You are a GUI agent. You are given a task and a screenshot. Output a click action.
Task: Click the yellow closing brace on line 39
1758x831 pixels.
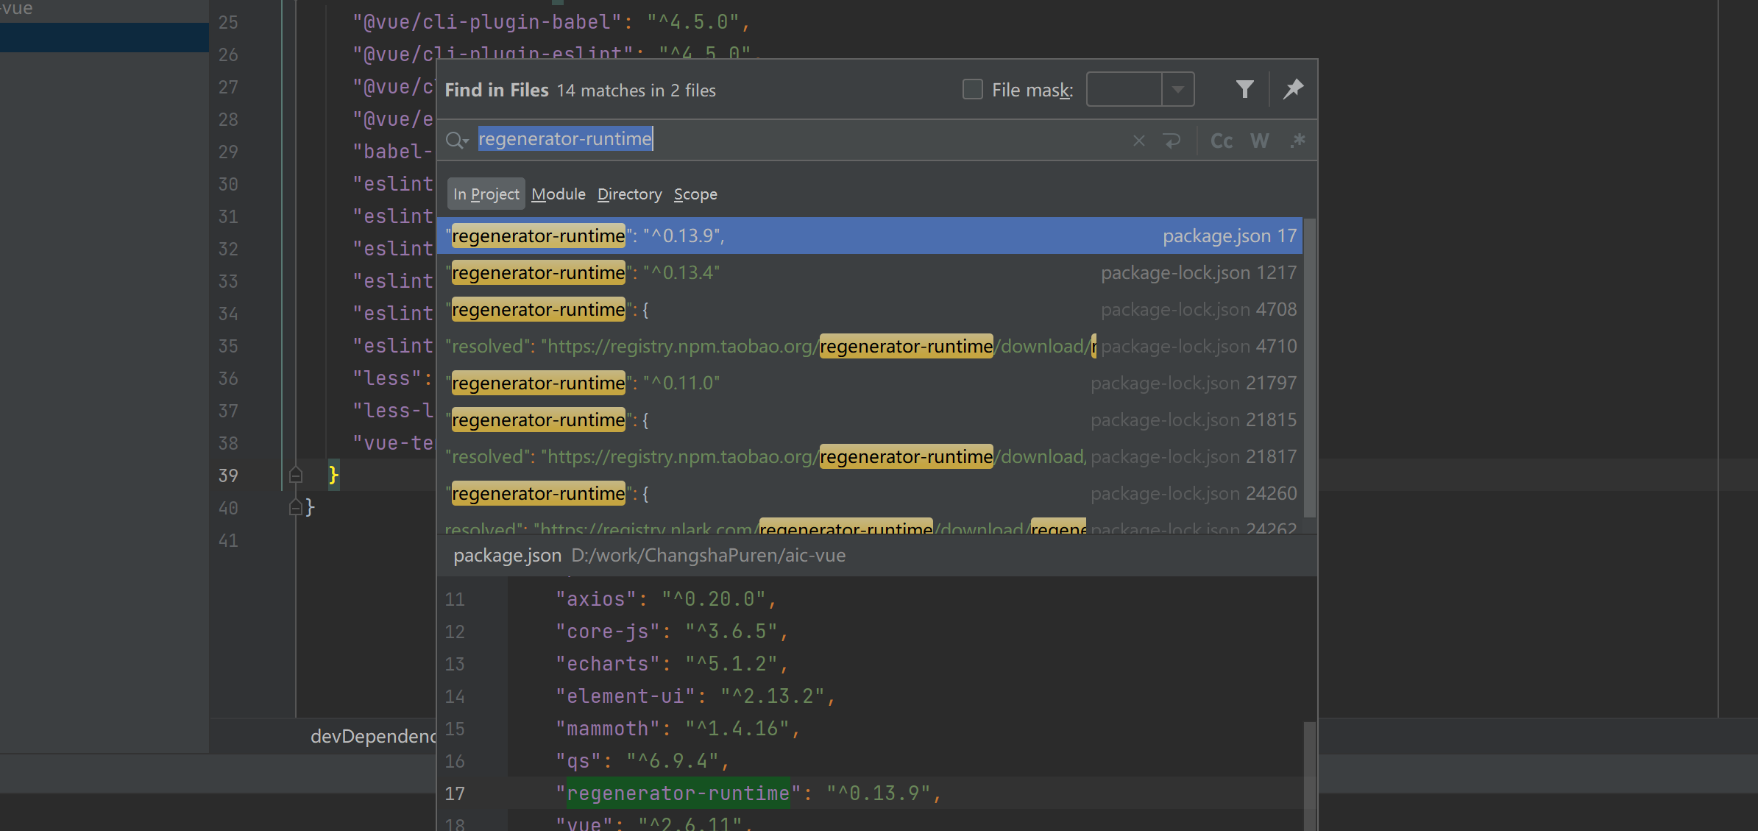(x=333, y=475)
